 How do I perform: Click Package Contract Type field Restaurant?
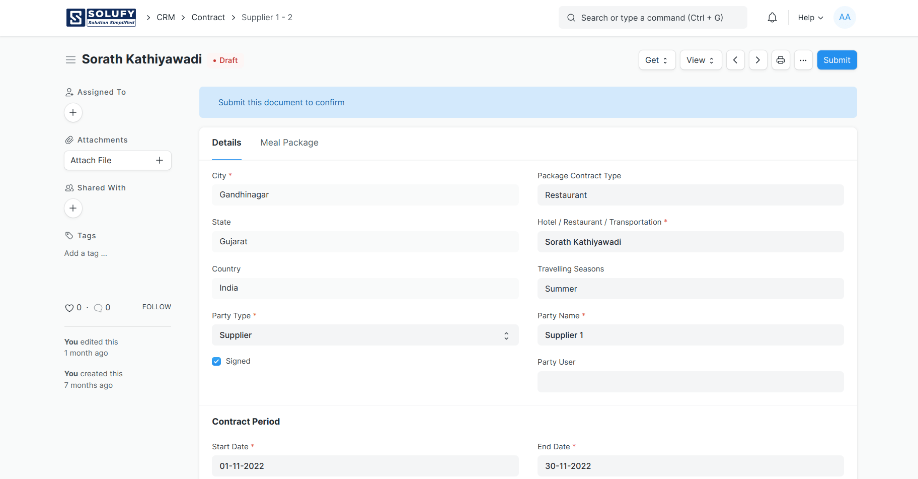pos(691,195)
